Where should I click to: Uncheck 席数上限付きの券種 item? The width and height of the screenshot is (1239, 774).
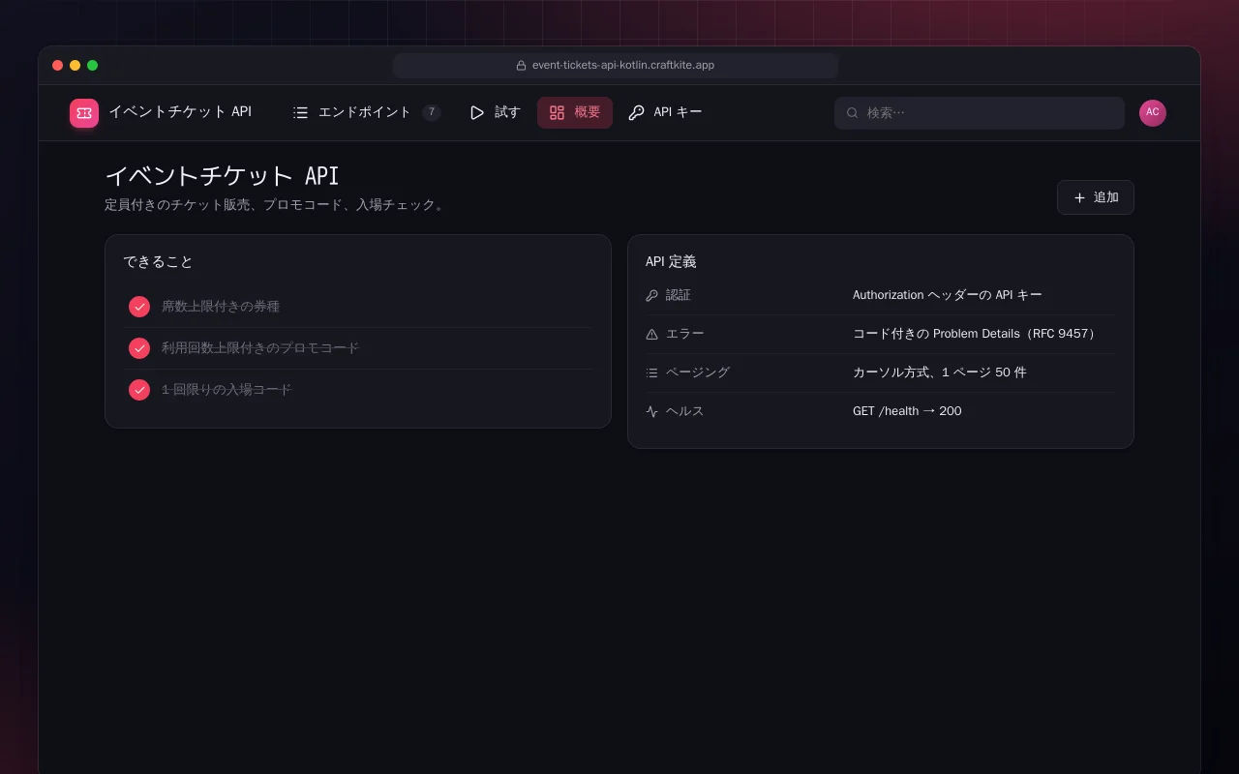coord(139,307)
